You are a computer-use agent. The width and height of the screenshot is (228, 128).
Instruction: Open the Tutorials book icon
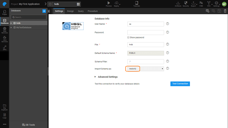click(x=137, y=3)
